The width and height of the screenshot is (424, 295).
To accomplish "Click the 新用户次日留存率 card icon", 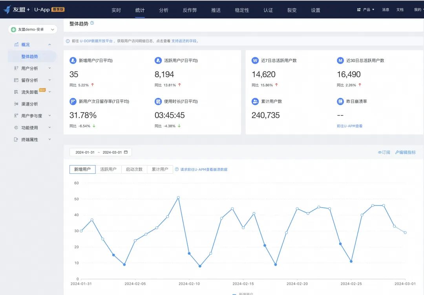I will pyautogui.click(x=73, y=101).
